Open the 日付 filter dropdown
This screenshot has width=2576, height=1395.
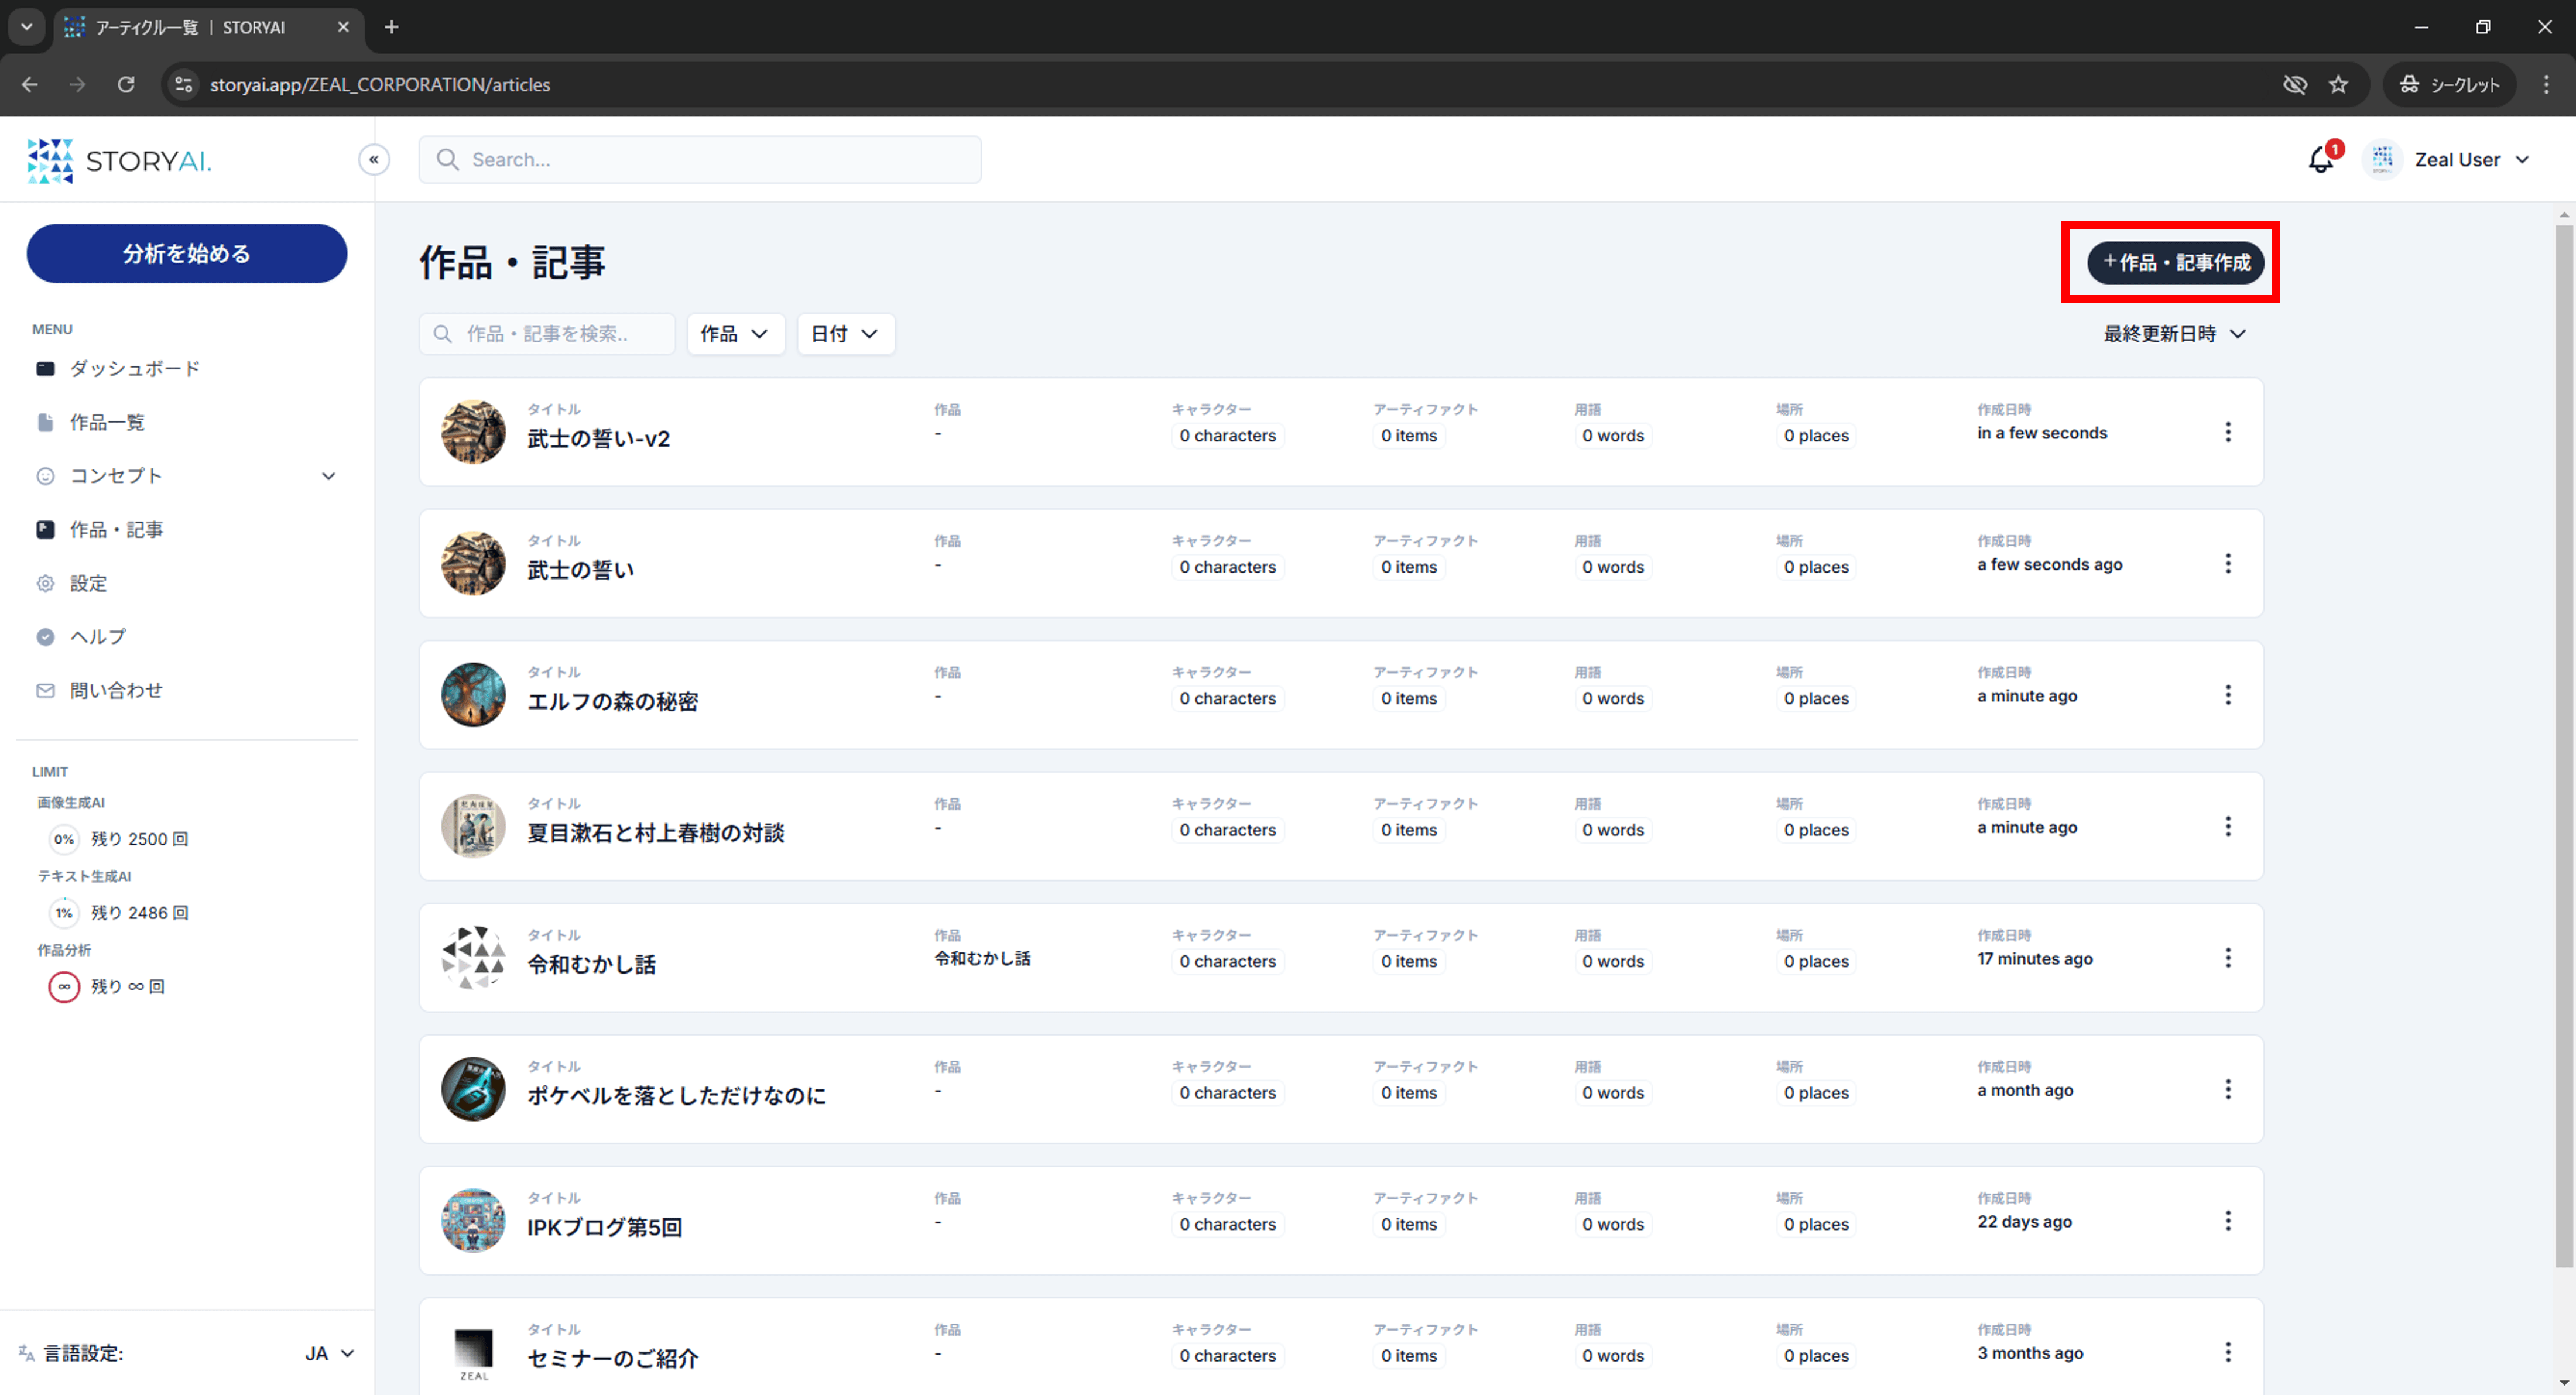click(x=845, y=334)
